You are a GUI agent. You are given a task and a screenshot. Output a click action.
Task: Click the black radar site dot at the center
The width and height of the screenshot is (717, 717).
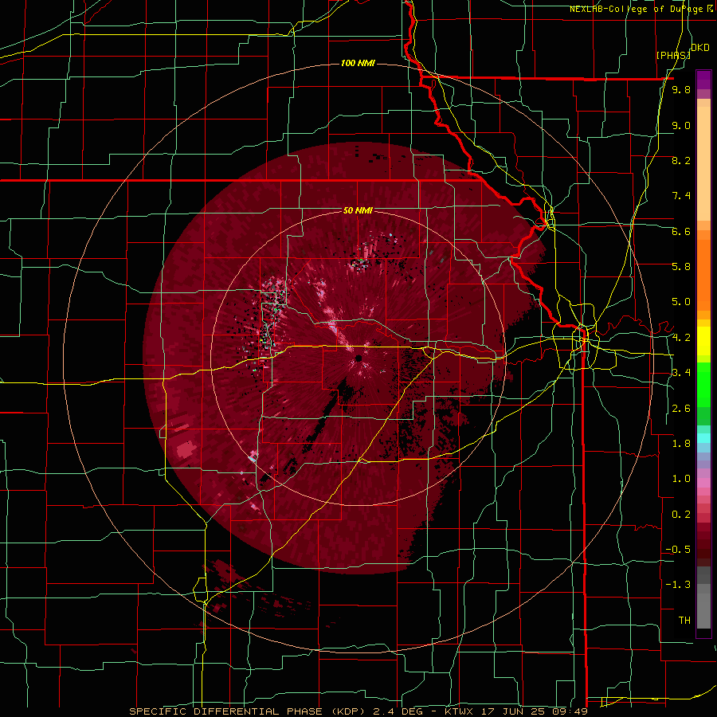(x=358, y=358)
